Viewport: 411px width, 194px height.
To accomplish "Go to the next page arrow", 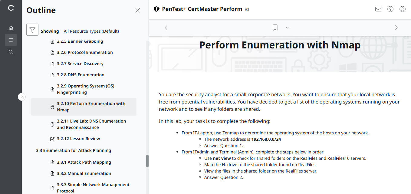I will pos(396,28).
